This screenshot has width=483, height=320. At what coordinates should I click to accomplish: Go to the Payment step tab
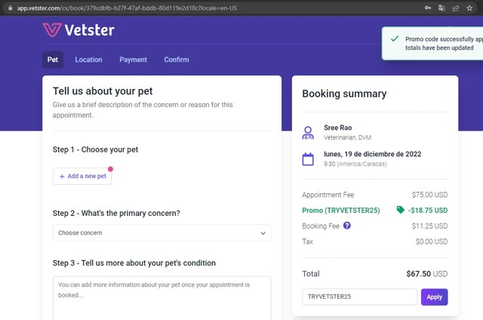click(133, 60)
